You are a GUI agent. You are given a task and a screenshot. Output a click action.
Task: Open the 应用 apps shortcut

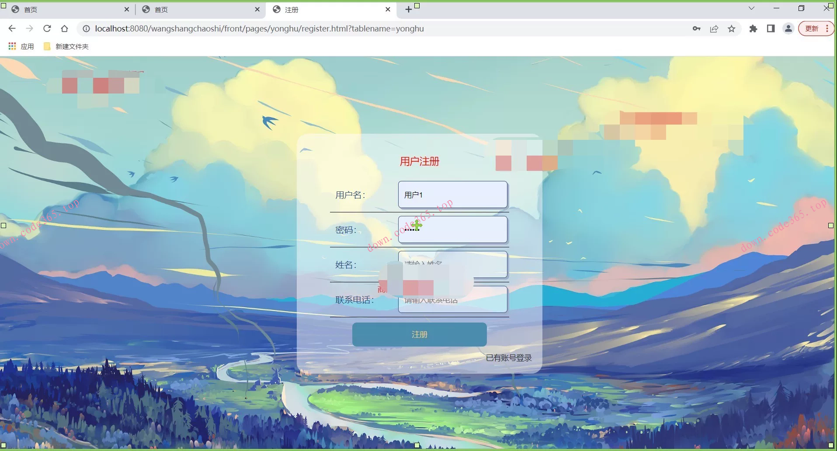(21, 46)
